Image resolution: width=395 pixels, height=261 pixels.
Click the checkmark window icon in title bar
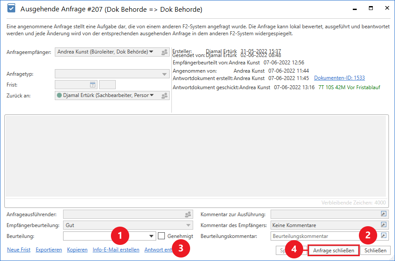point(12,9)
